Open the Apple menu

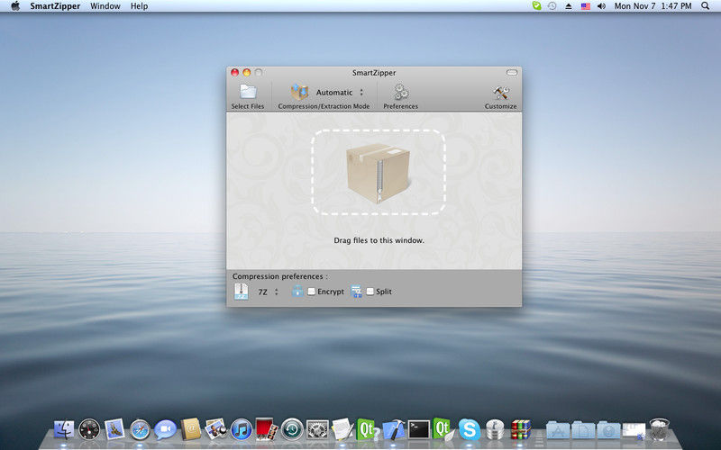pyautogui.click(x=15, y=6)
